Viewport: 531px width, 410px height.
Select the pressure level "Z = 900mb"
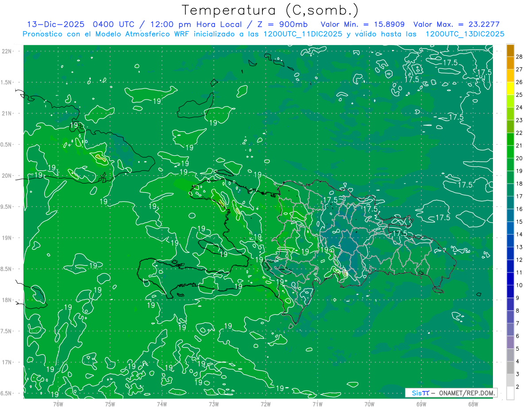282,24
